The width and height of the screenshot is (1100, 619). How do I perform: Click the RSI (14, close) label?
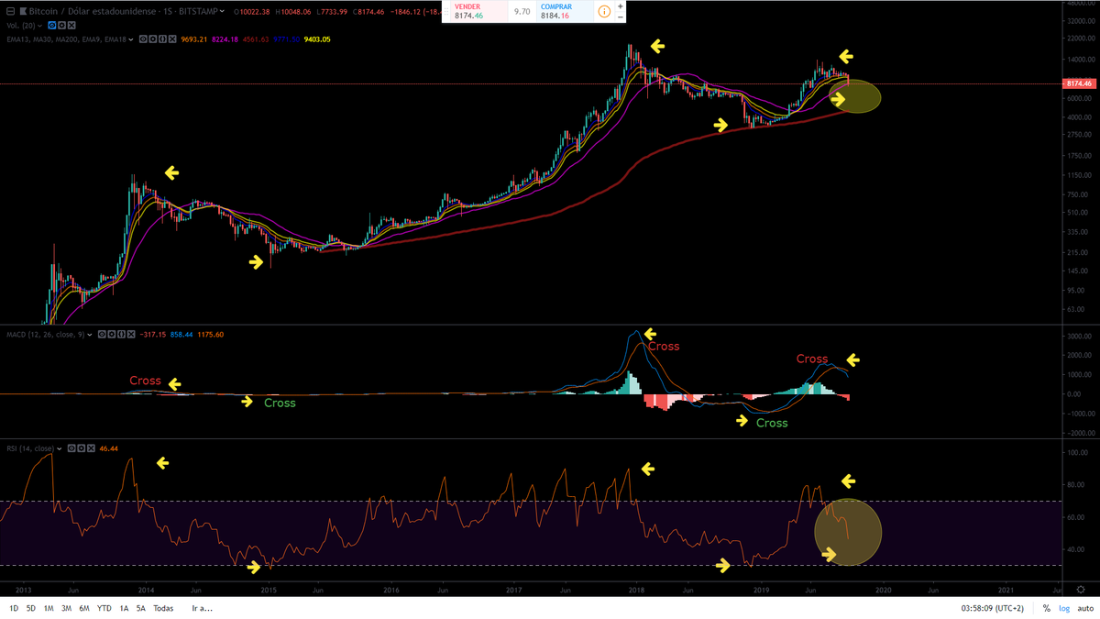(x=30, y=448)
